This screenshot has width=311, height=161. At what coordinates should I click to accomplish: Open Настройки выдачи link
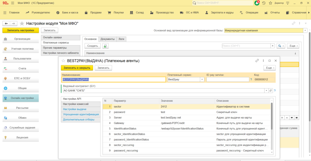[75, 109]
